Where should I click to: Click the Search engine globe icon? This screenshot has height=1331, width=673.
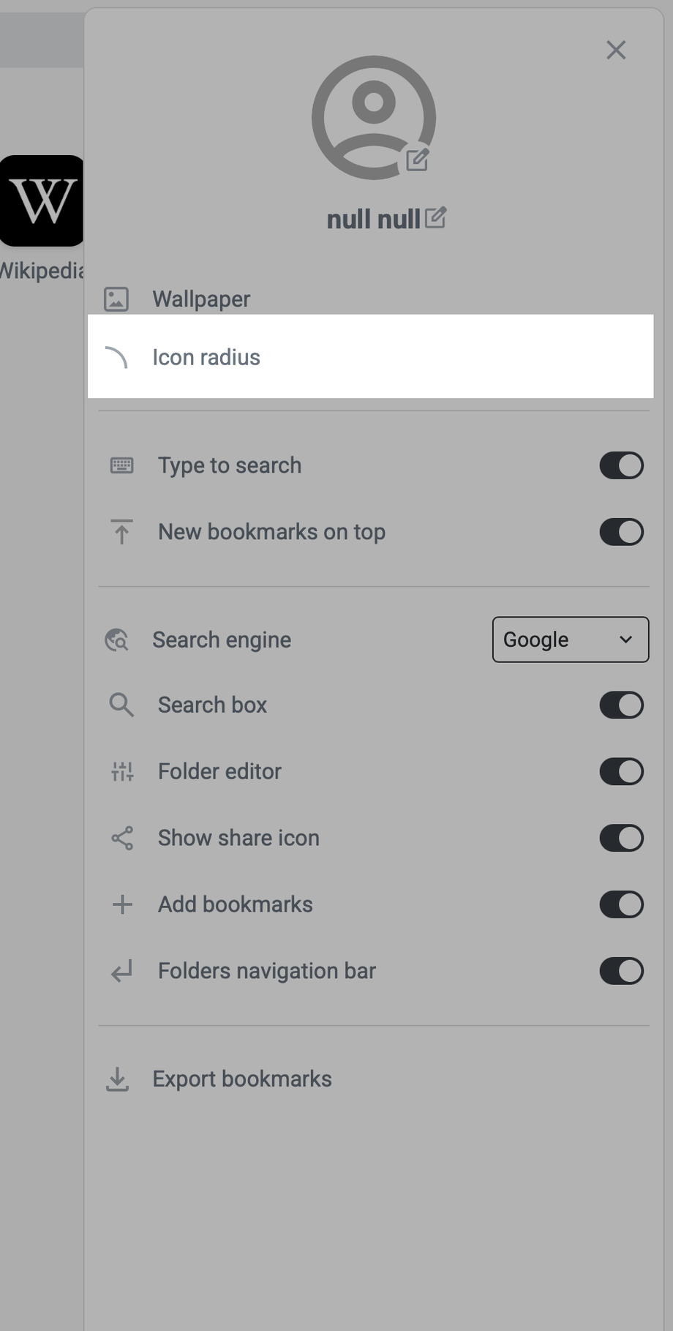click(117, 640)
